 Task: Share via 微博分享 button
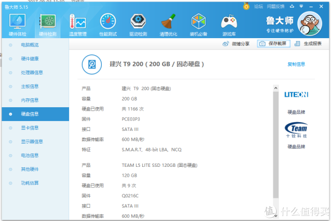point(236,44)
